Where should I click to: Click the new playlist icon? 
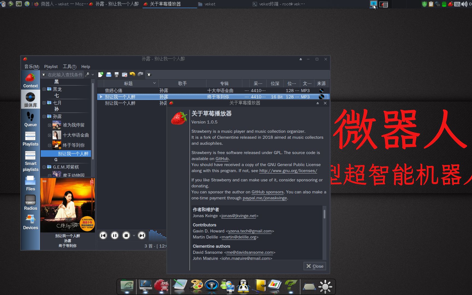101,74
